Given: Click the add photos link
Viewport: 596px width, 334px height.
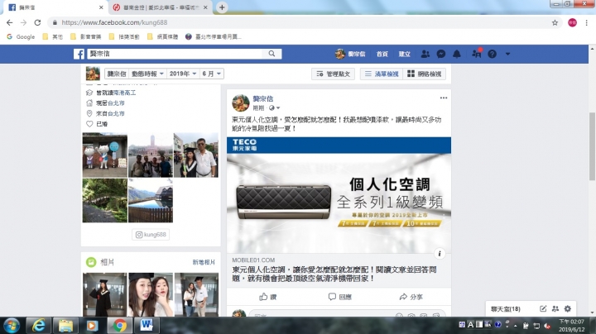Looking at the screenshot, I should (204, 262).
